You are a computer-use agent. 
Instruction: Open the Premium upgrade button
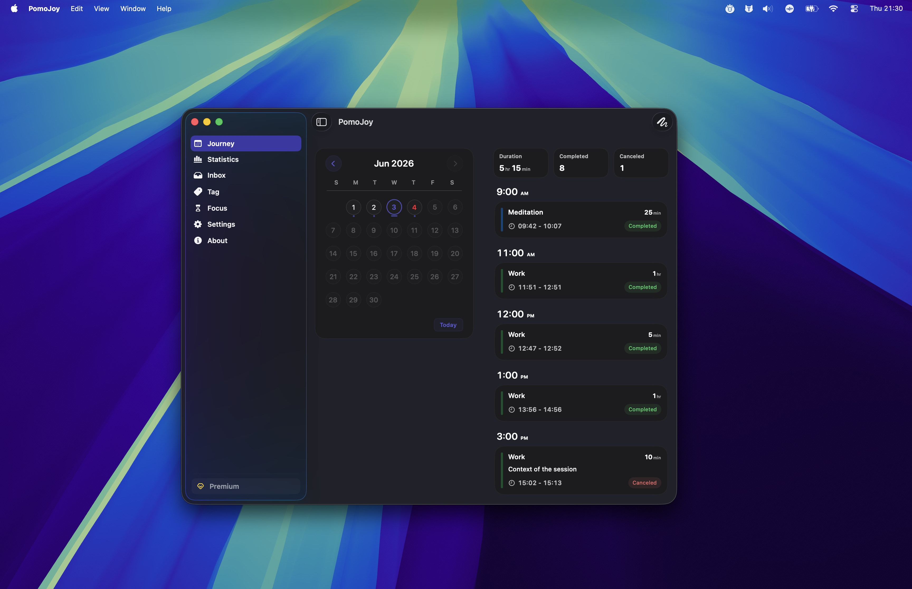pyautogui.click(x=246, y=486)
